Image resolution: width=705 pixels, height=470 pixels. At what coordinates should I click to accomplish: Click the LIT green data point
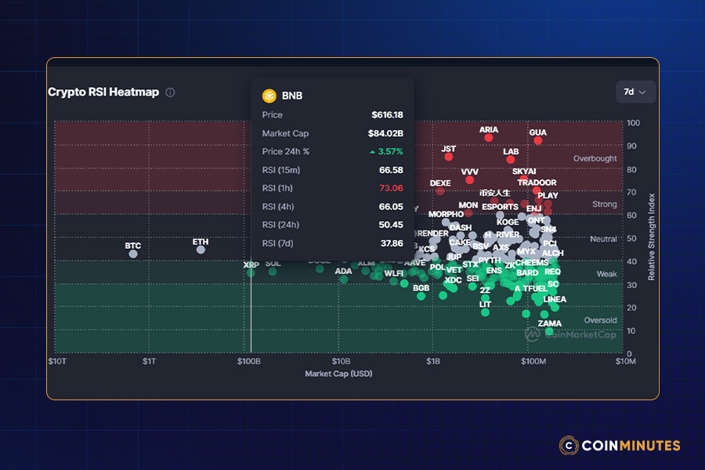pyautogui.click(x=486, y=313)
